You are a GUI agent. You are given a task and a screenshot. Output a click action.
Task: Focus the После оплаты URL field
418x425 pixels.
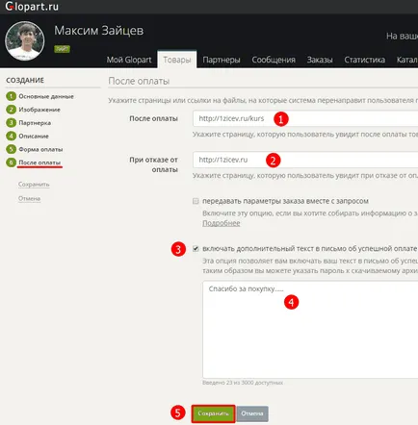305,118
